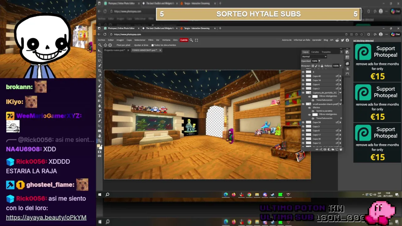Open the Informar un fallo link
Viewport: 402px width, 226px height.
(302, 40)
